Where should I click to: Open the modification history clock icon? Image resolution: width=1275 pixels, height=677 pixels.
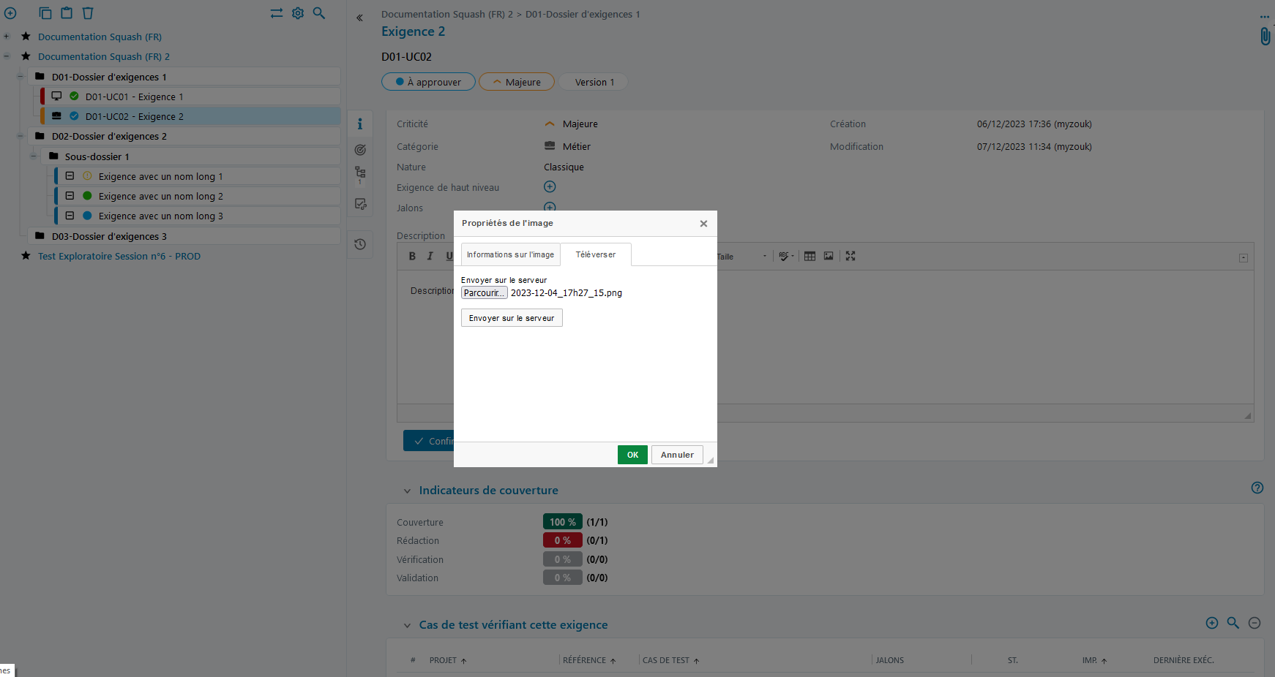[x=360, y=244]
